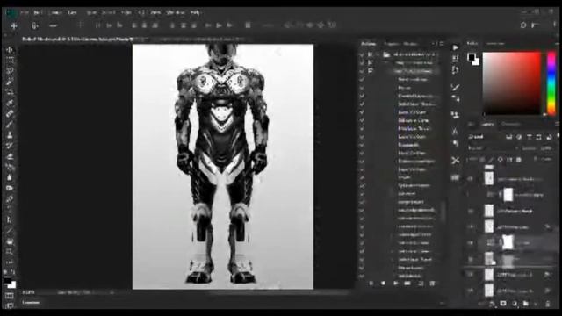This screenshot has width=562, height=316.
Task: Toggle dialog icon beside action set folder
Action: [371, 54]
